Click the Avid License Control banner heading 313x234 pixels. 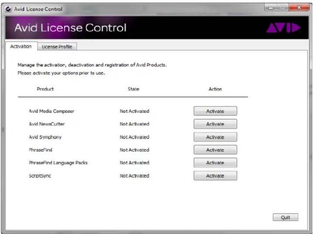70,28
